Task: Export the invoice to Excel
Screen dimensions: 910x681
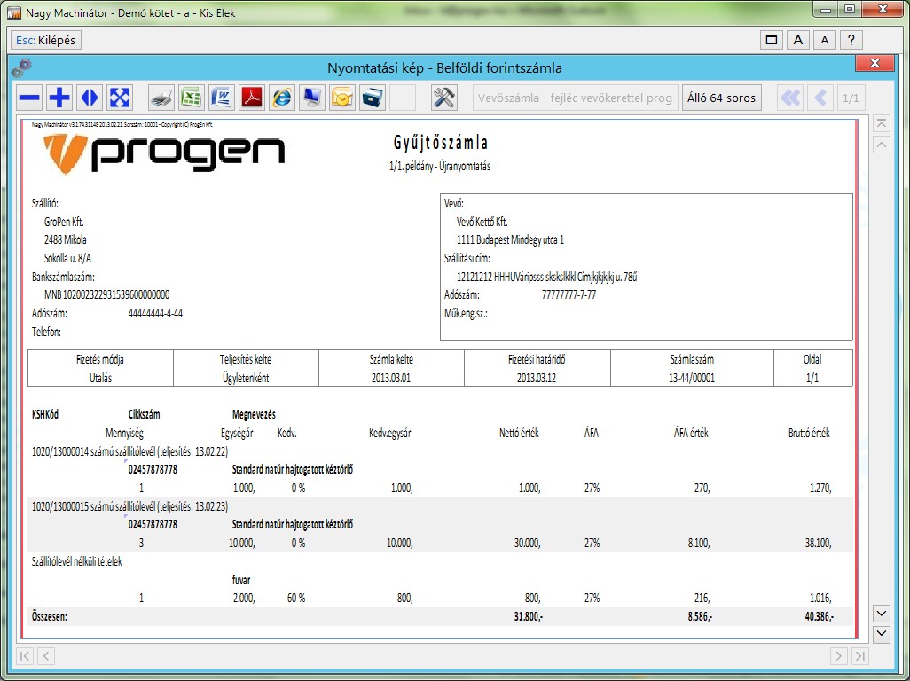Action: pyautogui.click(x=191, y=98)
